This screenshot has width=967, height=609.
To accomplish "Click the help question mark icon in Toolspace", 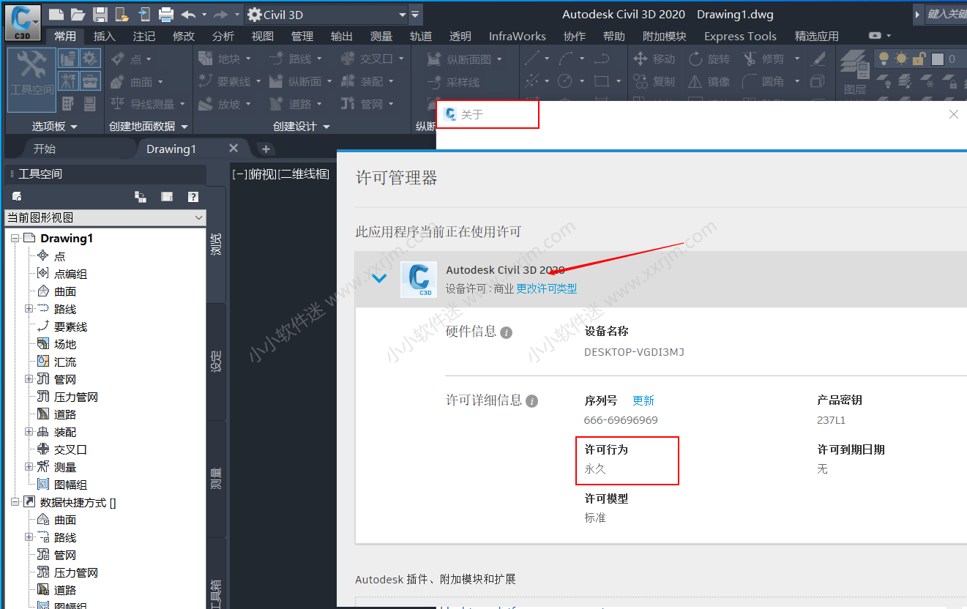I will (x=193, y=196).
